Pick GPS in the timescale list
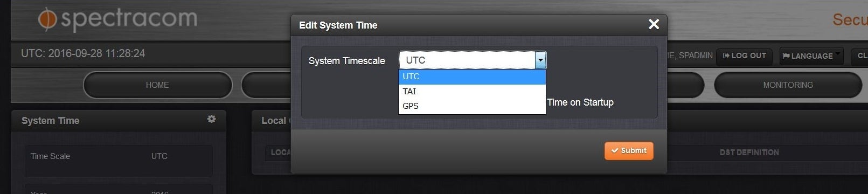Viewport: 868px width, 194px height. point(472,106)
